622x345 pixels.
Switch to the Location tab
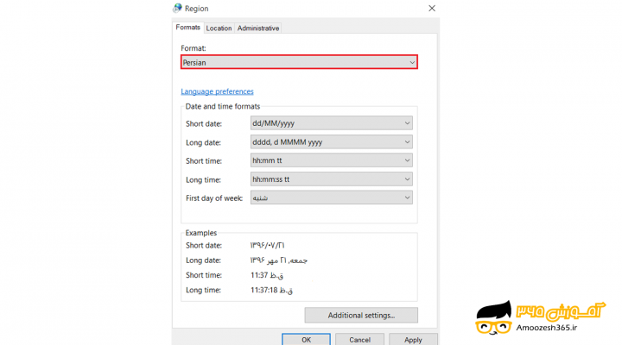pos(219,28)
